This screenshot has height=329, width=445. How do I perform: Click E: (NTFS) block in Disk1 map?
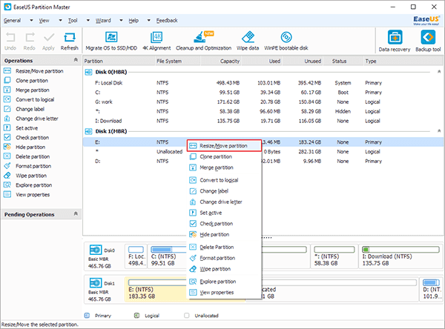pyautogui.click(x=156, y=290)
